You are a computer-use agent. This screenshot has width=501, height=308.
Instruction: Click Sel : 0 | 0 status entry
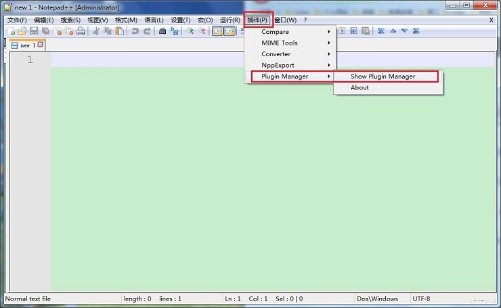(x=289, y=299)
